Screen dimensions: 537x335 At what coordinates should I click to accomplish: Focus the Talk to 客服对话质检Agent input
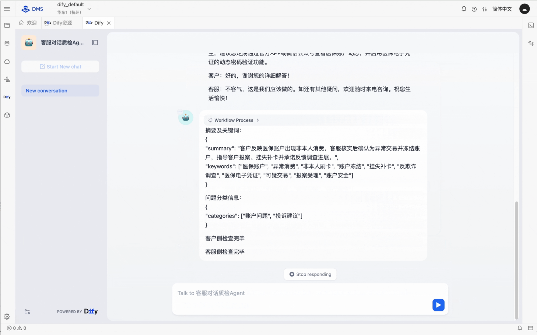tap(302, 293)
